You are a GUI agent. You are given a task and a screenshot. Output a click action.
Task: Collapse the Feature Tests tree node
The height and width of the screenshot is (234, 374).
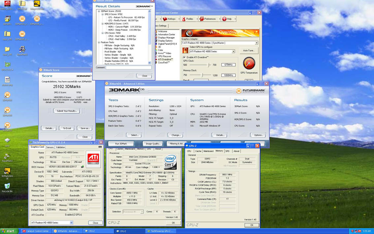click(99, 42)
